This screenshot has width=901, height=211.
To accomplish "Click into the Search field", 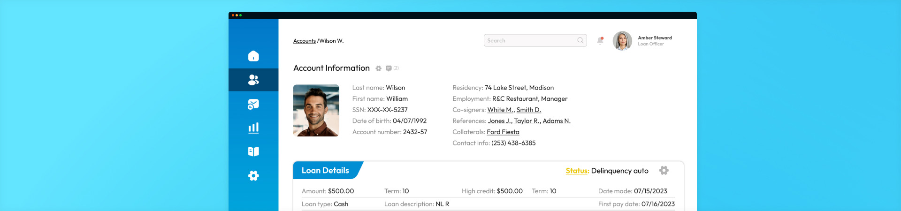I will [x=530, y=41].
